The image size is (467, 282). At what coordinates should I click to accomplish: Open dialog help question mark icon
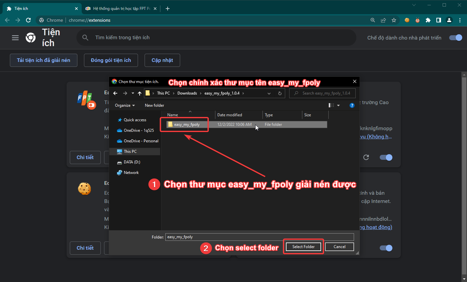[x=352, y=105]
